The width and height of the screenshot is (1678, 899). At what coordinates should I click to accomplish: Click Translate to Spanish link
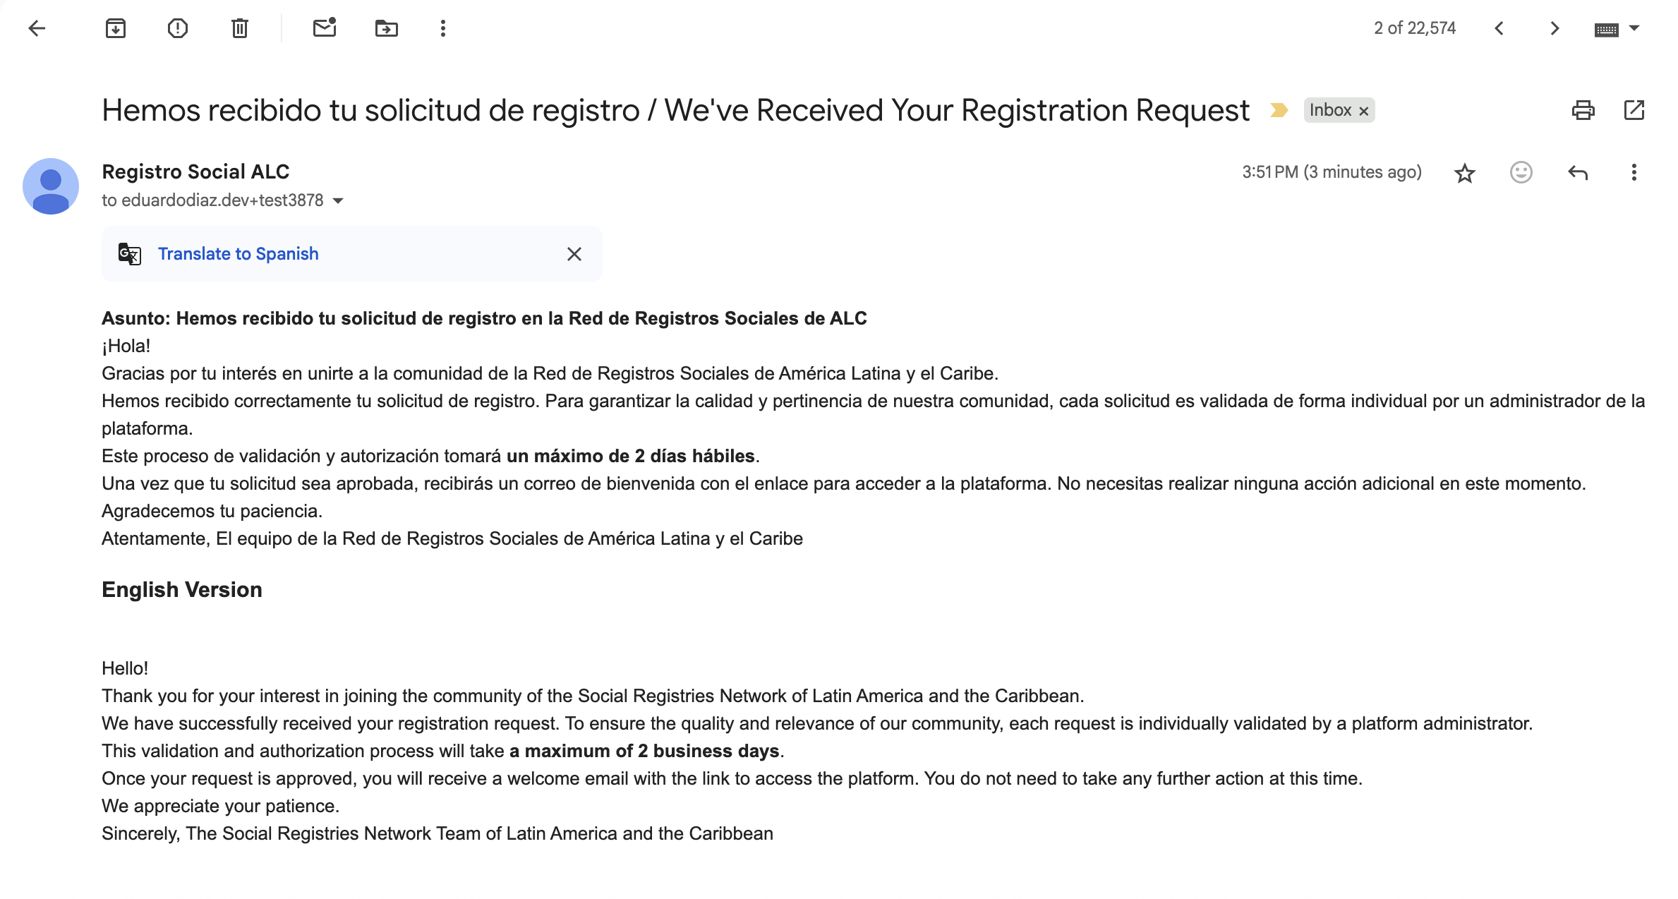pos(238,254)
